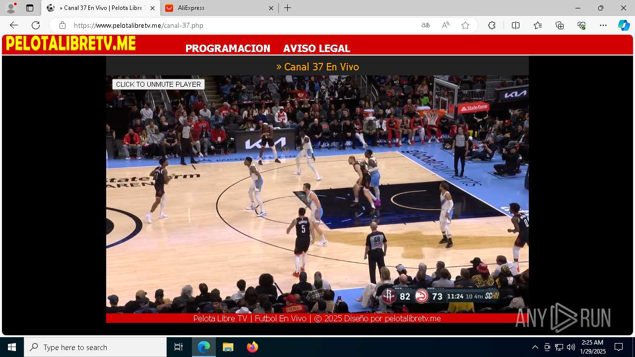635x357 pixels.
Task: Go back to the previous page
Action: click(14, 25)
